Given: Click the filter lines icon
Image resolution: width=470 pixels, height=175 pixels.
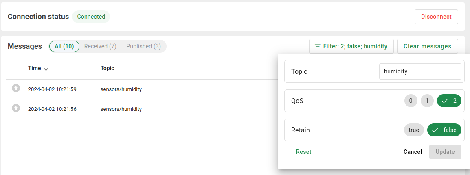Looking at the screenshot, I should (317, 46).
